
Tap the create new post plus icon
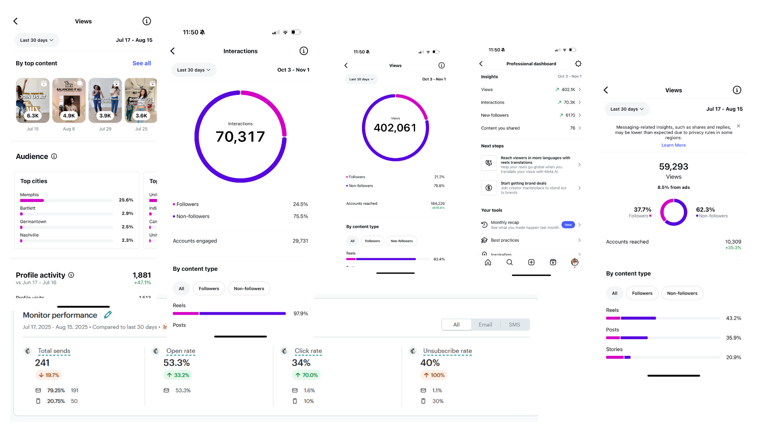click(531, 262)
